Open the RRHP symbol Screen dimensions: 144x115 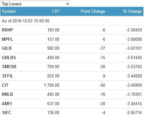[7, 30]
